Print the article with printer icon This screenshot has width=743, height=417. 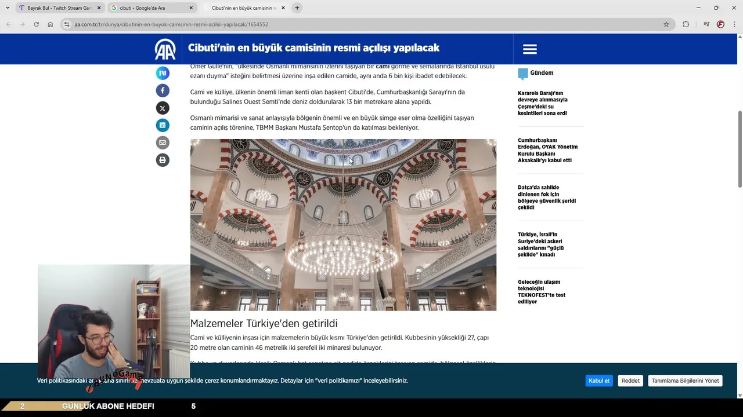click(x=163, y=160)
